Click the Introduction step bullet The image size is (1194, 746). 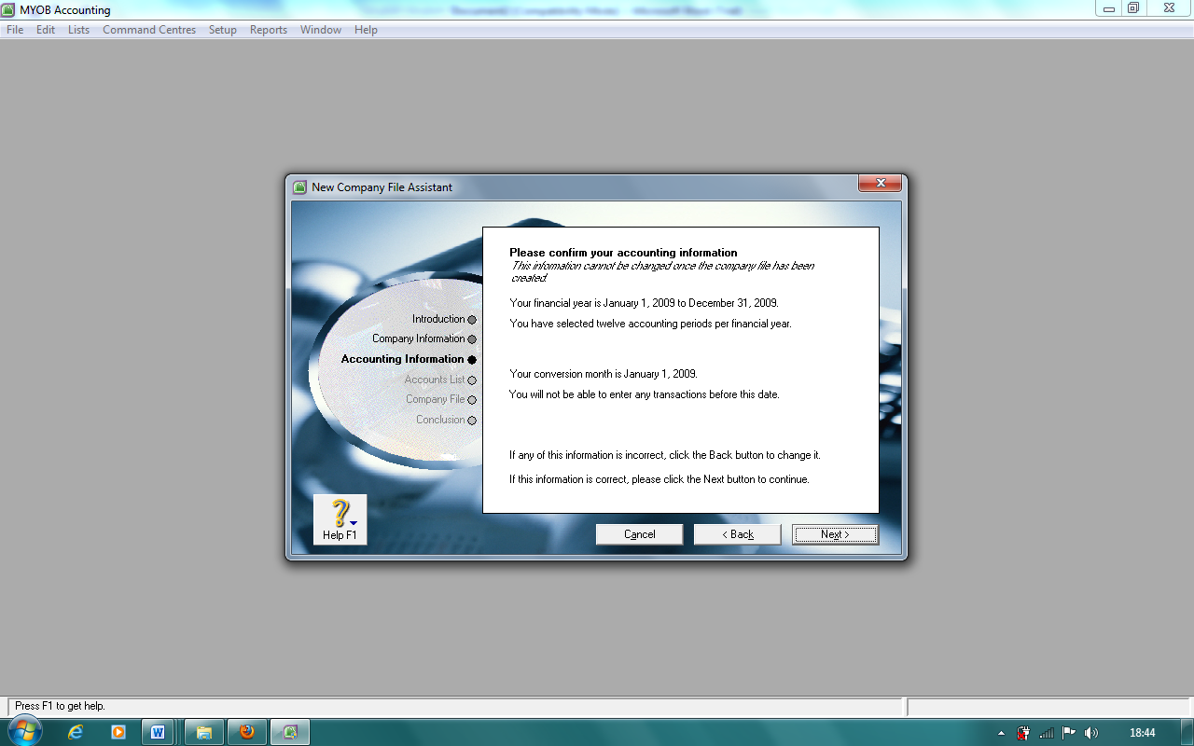(472, 320)
